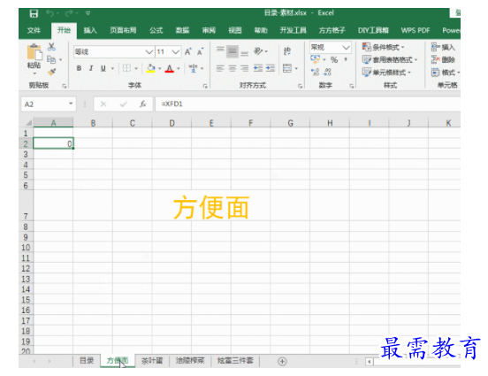488x376 pixels.
Task: Activate the Format Painter brush icon
Action: click(51, 72)
